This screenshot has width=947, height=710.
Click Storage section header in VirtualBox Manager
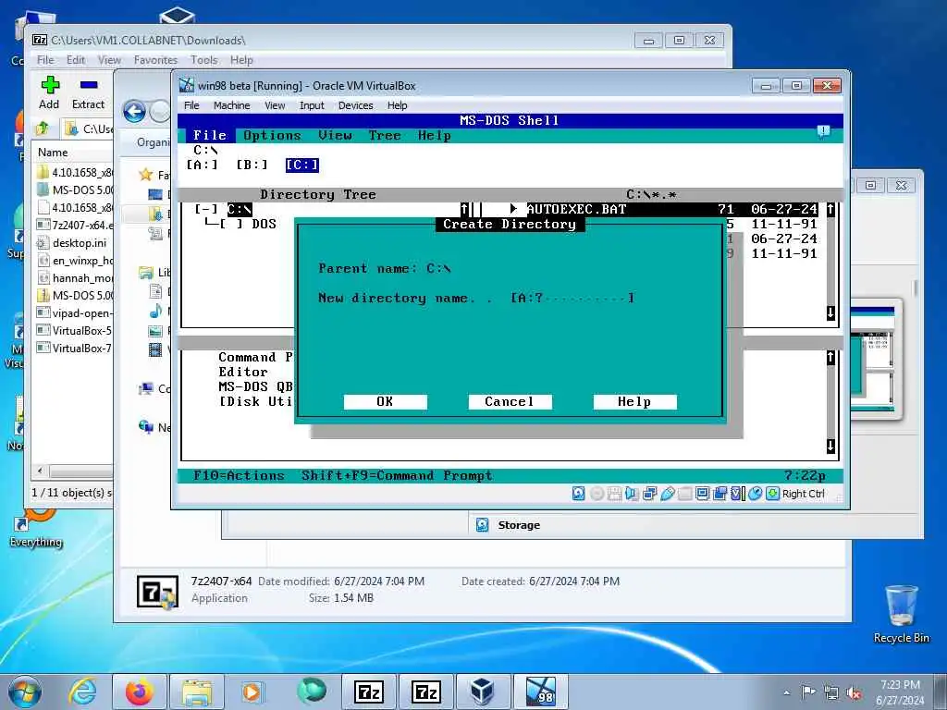point(518,525)
